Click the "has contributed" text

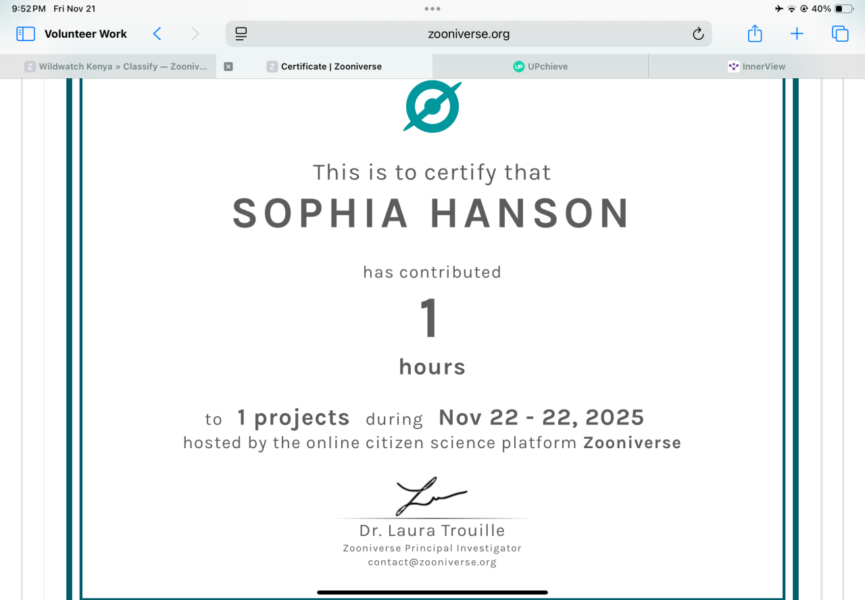click(x=432, y=272)
